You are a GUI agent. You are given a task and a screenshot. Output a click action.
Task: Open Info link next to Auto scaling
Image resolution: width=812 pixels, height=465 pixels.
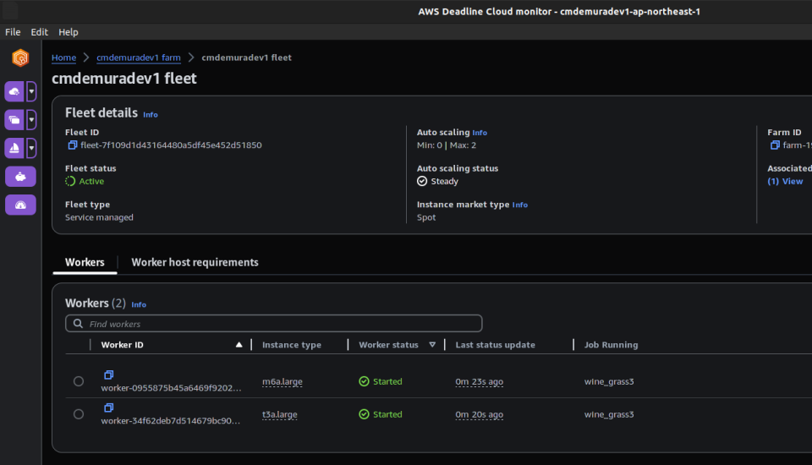[x=480, y=133]
